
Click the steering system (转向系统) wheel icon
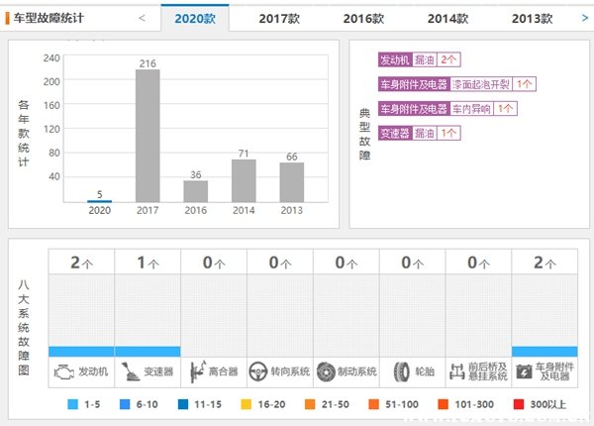click(259, 372)
